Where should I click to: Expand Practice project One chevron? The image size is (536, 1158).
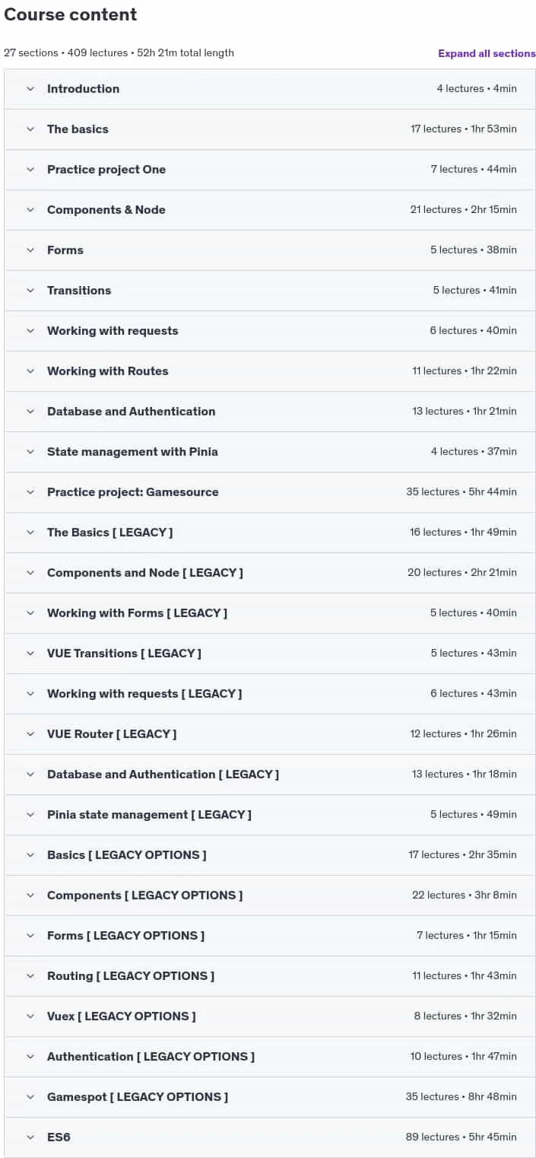click(x=30, y=170)
